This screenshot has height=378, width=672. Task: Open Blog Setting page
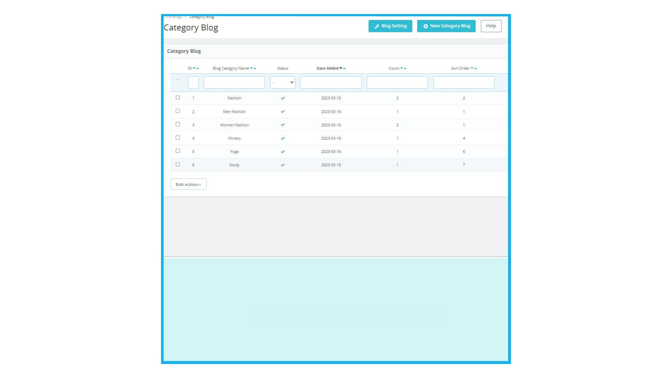click(390, 26)
